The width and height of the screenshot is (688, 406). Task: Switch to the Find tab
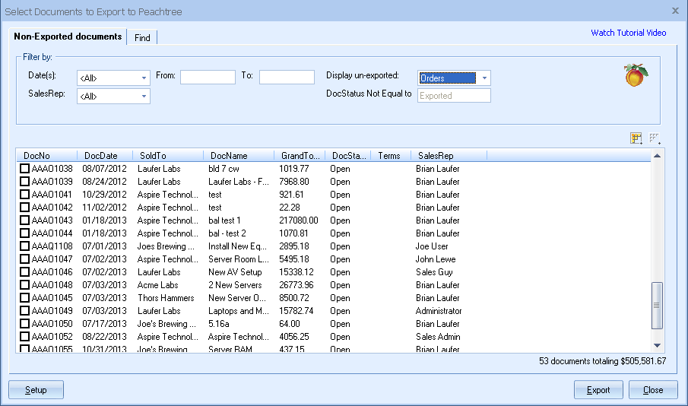pyautogui.click(x=142, y=37)
